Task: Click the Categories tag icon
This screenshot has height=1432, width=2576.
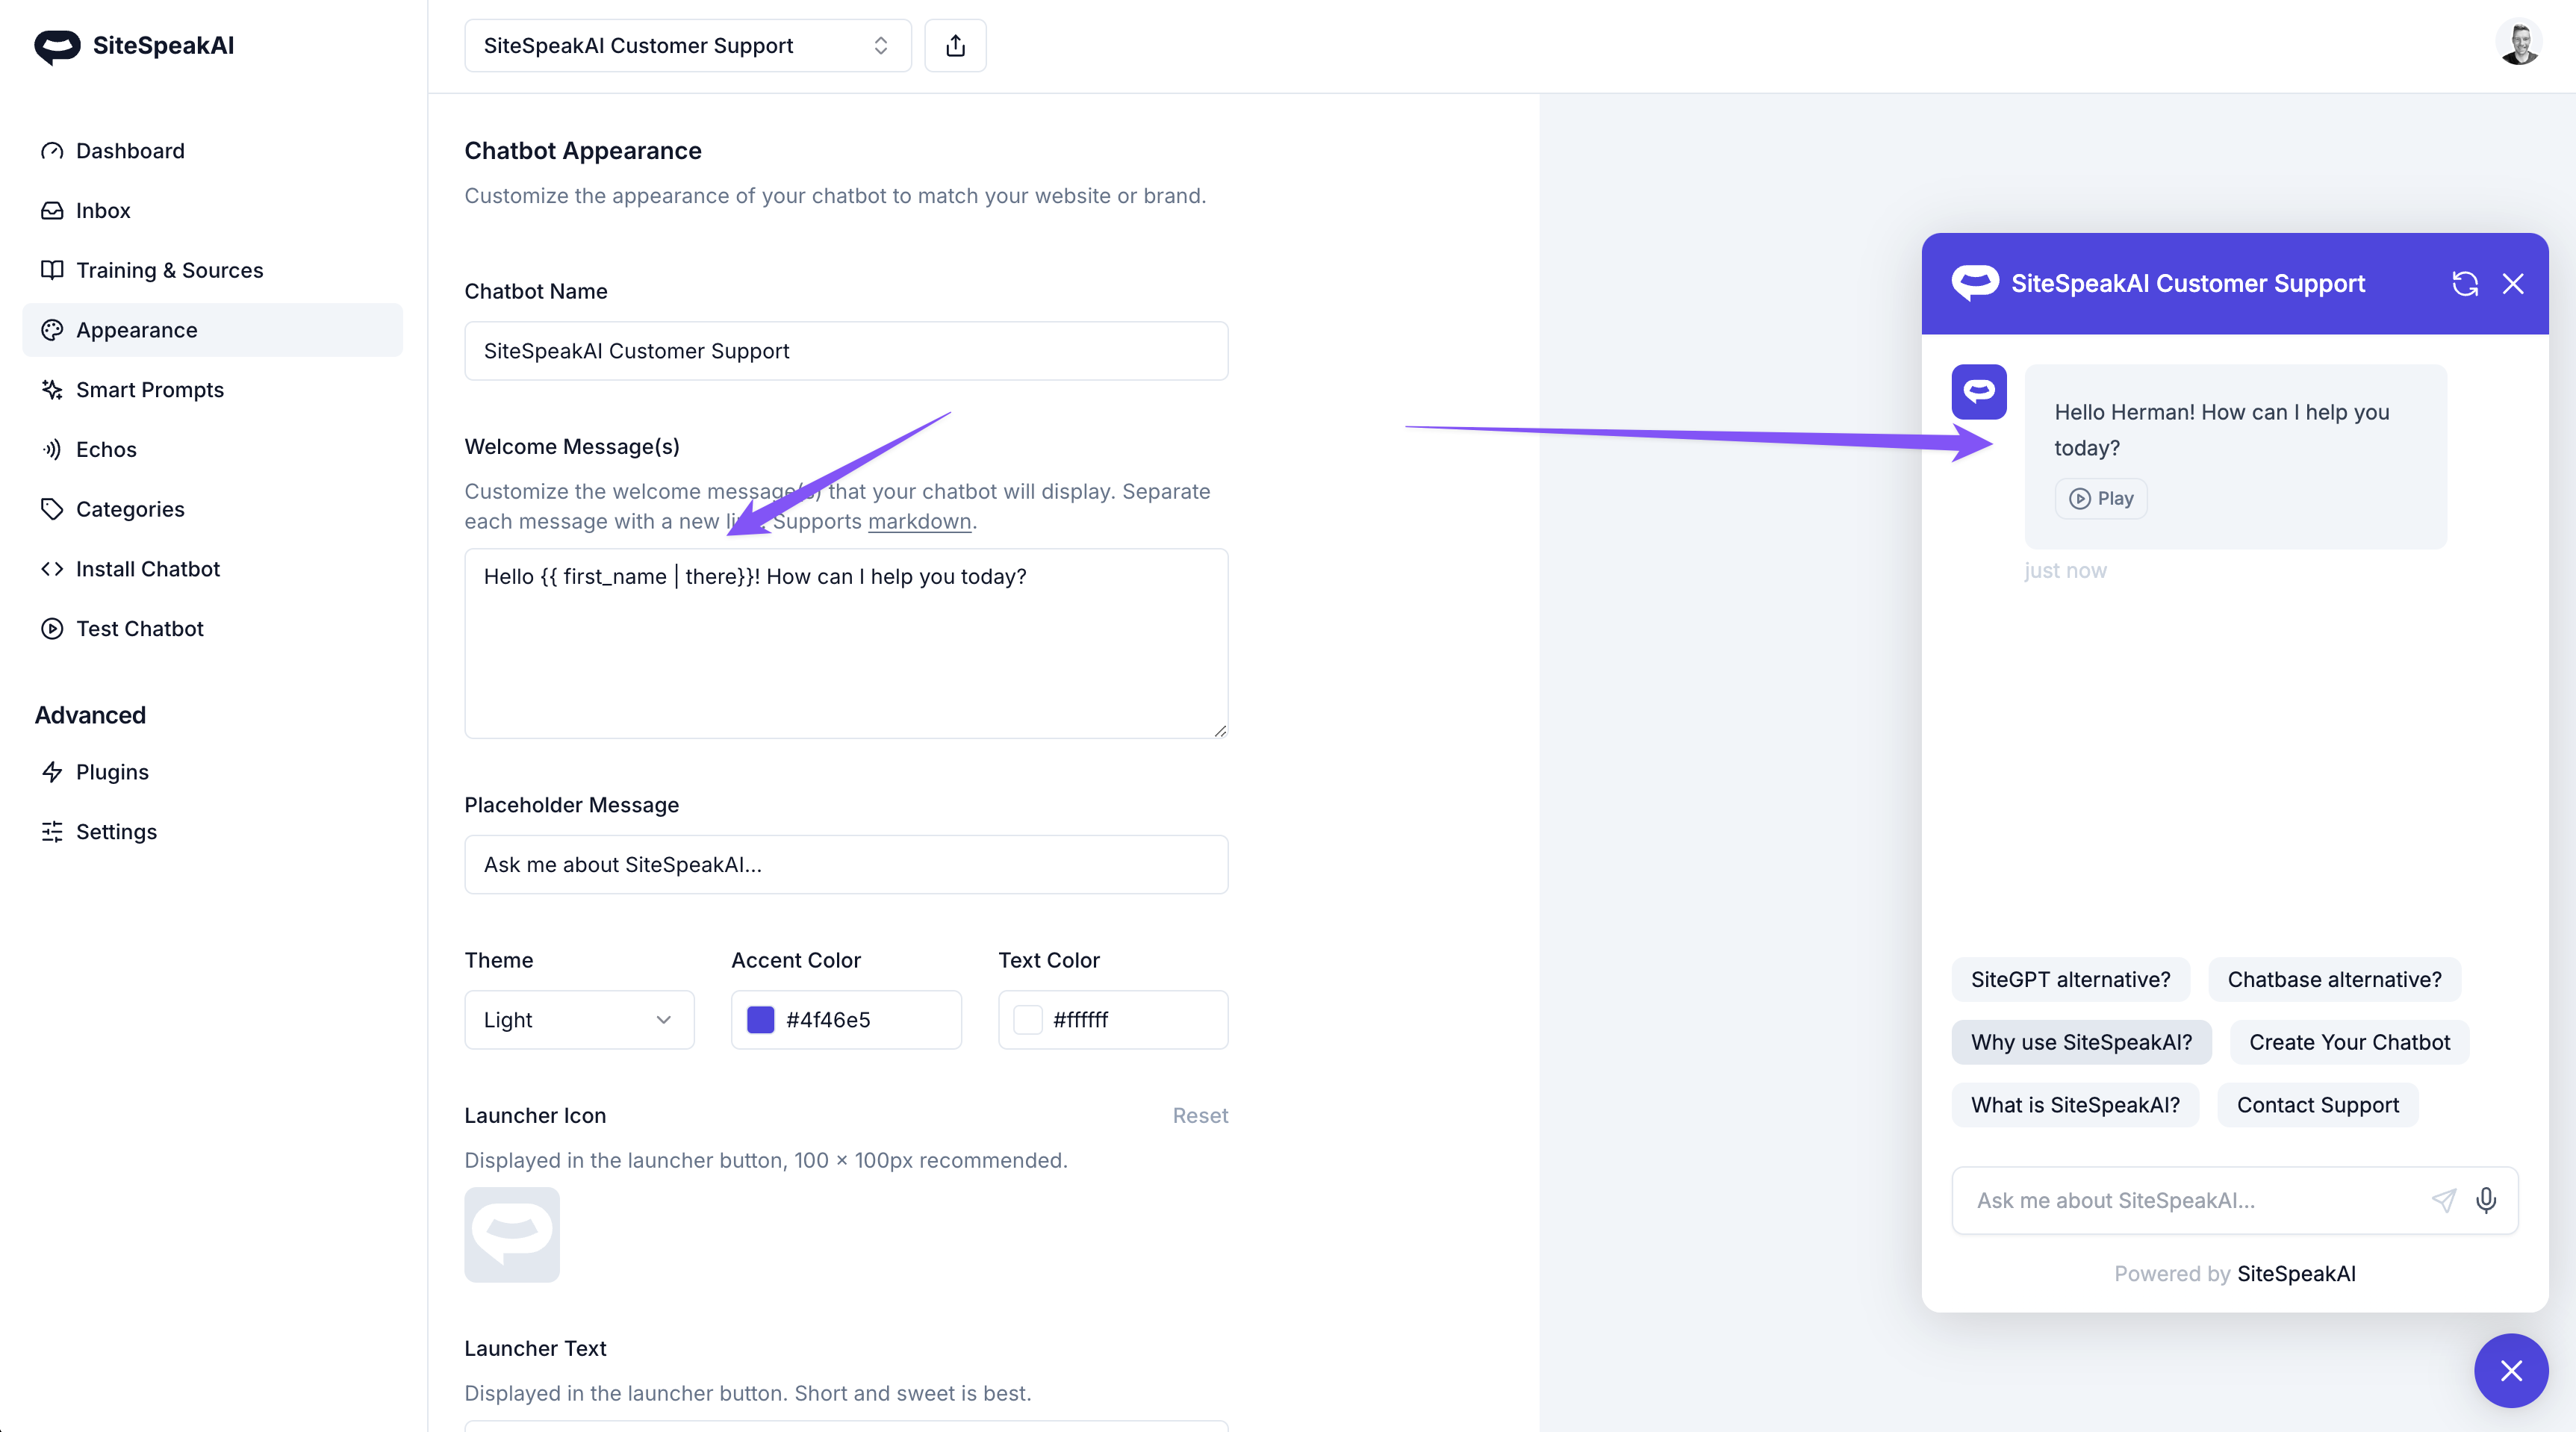Action: coord(52,509)
